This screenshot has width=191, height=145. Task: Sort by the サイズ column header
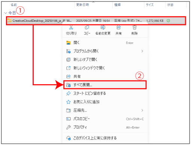(x=150, y=5)
